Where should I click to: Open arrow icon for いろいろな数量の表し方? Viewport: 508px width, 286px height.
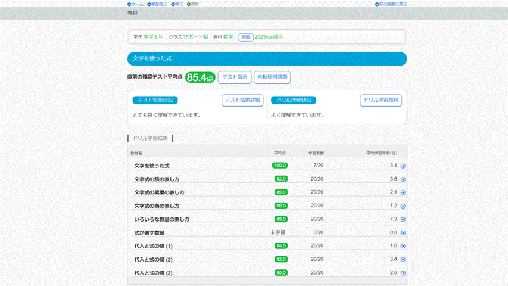[403, 219]
